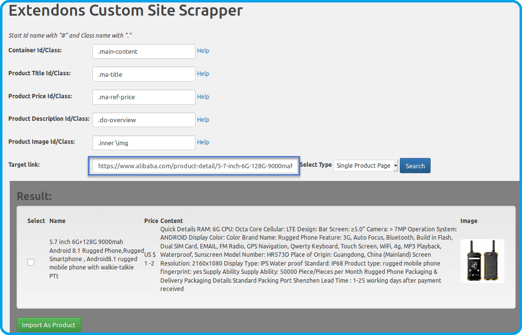Click the Container Id/Class input field
The width and height of the screenshot is (522, 335).
click(x=144, y=51)
